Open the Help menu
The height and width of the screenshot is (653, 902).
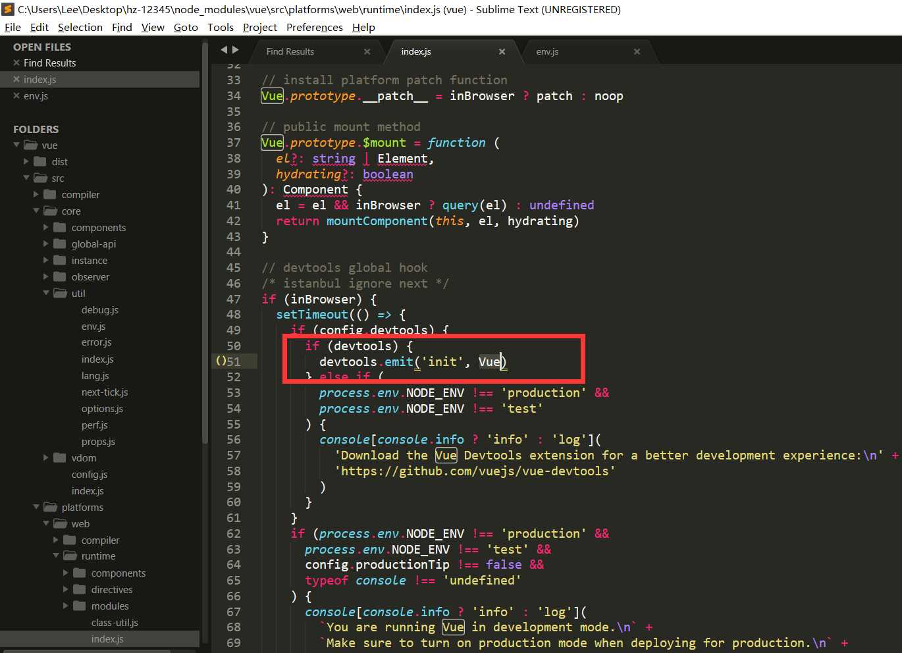[363, 27]
